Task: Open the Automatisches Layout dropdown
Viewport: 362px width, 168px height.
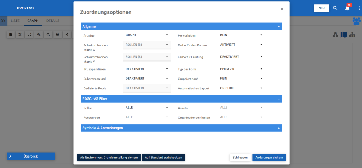Action: point(241,88)
